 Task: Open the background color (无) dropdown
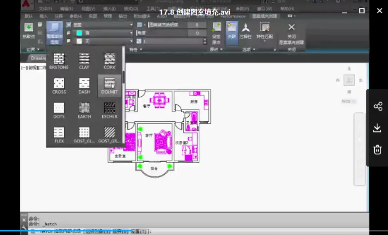103,41
